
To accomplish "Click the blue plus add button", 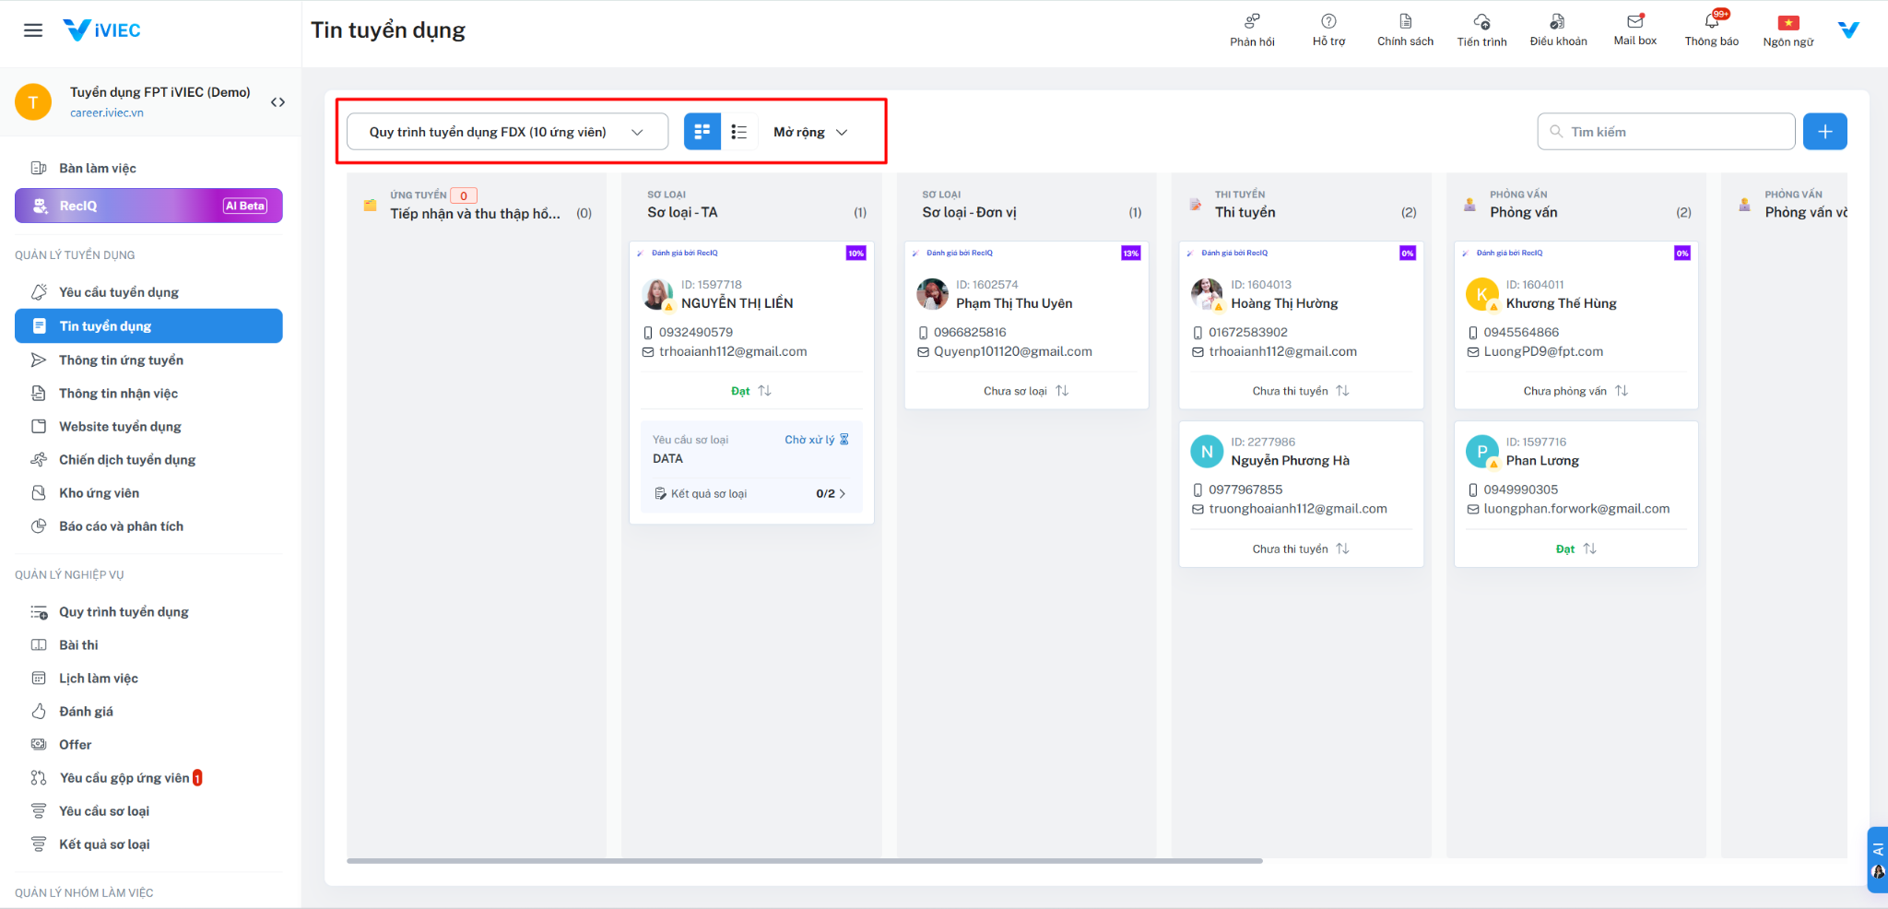I will [x=1824, y=132].
